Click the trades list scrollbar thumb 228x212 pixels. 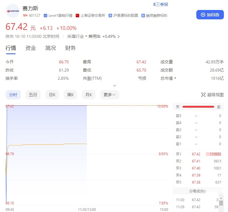221,203
